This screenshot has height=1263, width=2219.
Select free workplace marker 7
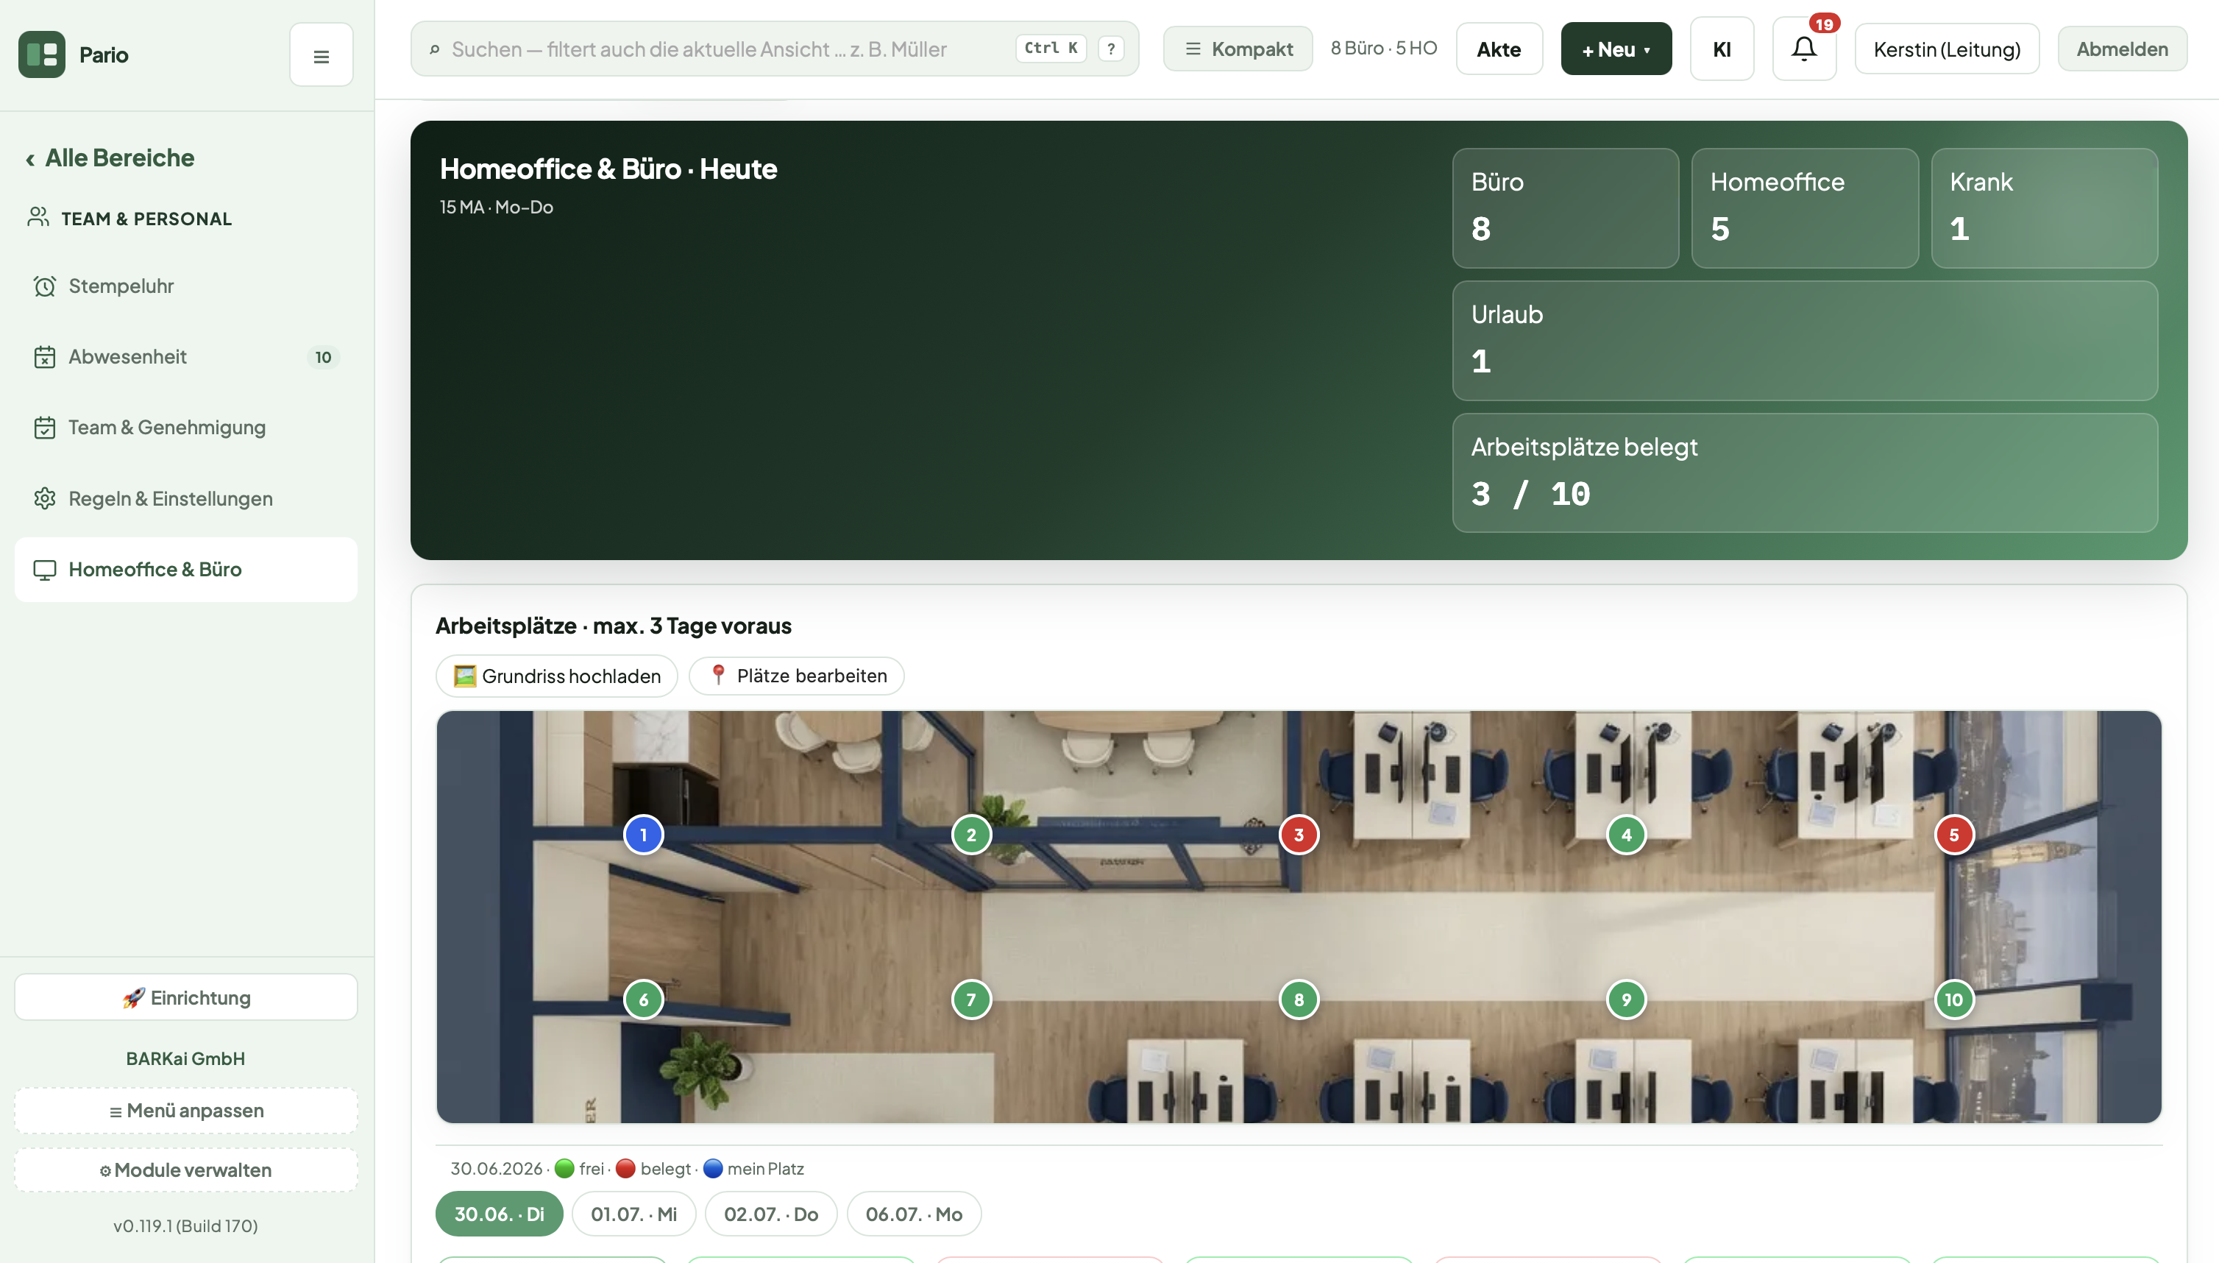[x=971, y=1000]
